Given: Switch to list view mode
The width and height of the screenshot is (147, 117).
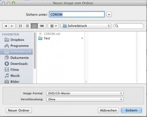Looking at the screenshot, I should pos(27,26).
